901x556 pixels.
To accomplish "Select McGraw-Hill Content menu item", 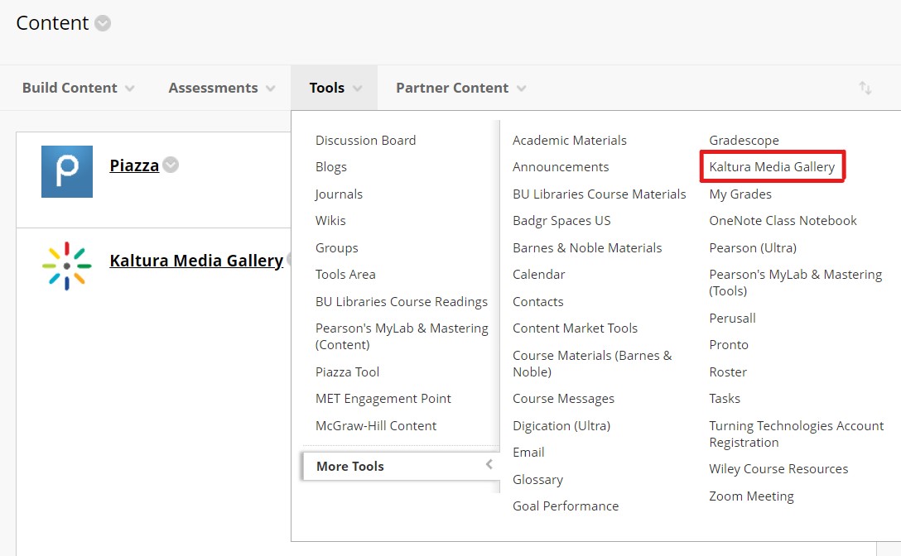I will click(376, 425).
